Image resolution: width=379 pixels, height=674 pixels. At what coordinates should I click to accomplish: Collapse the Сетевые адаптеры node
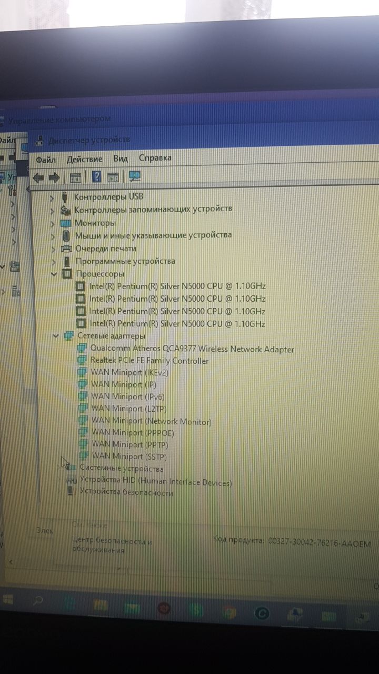pyautogui.click(x=55, y=336)
